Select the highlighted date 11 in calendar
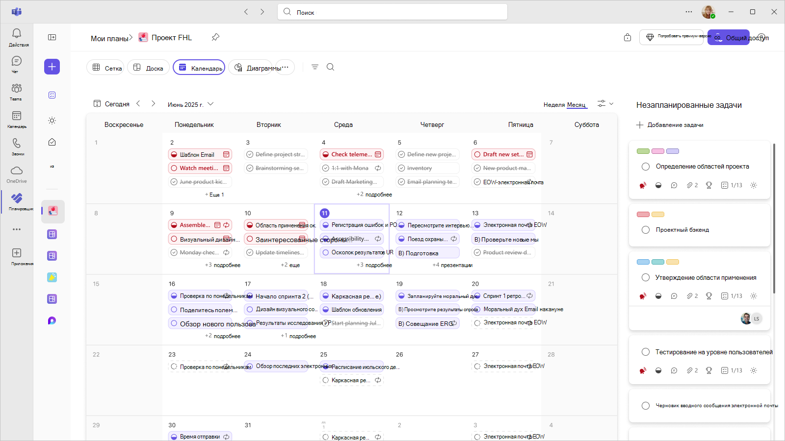 [324, 213]
